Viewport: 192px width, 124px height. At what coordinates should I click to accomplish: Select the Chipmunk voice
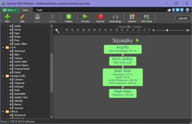(19, 83)
